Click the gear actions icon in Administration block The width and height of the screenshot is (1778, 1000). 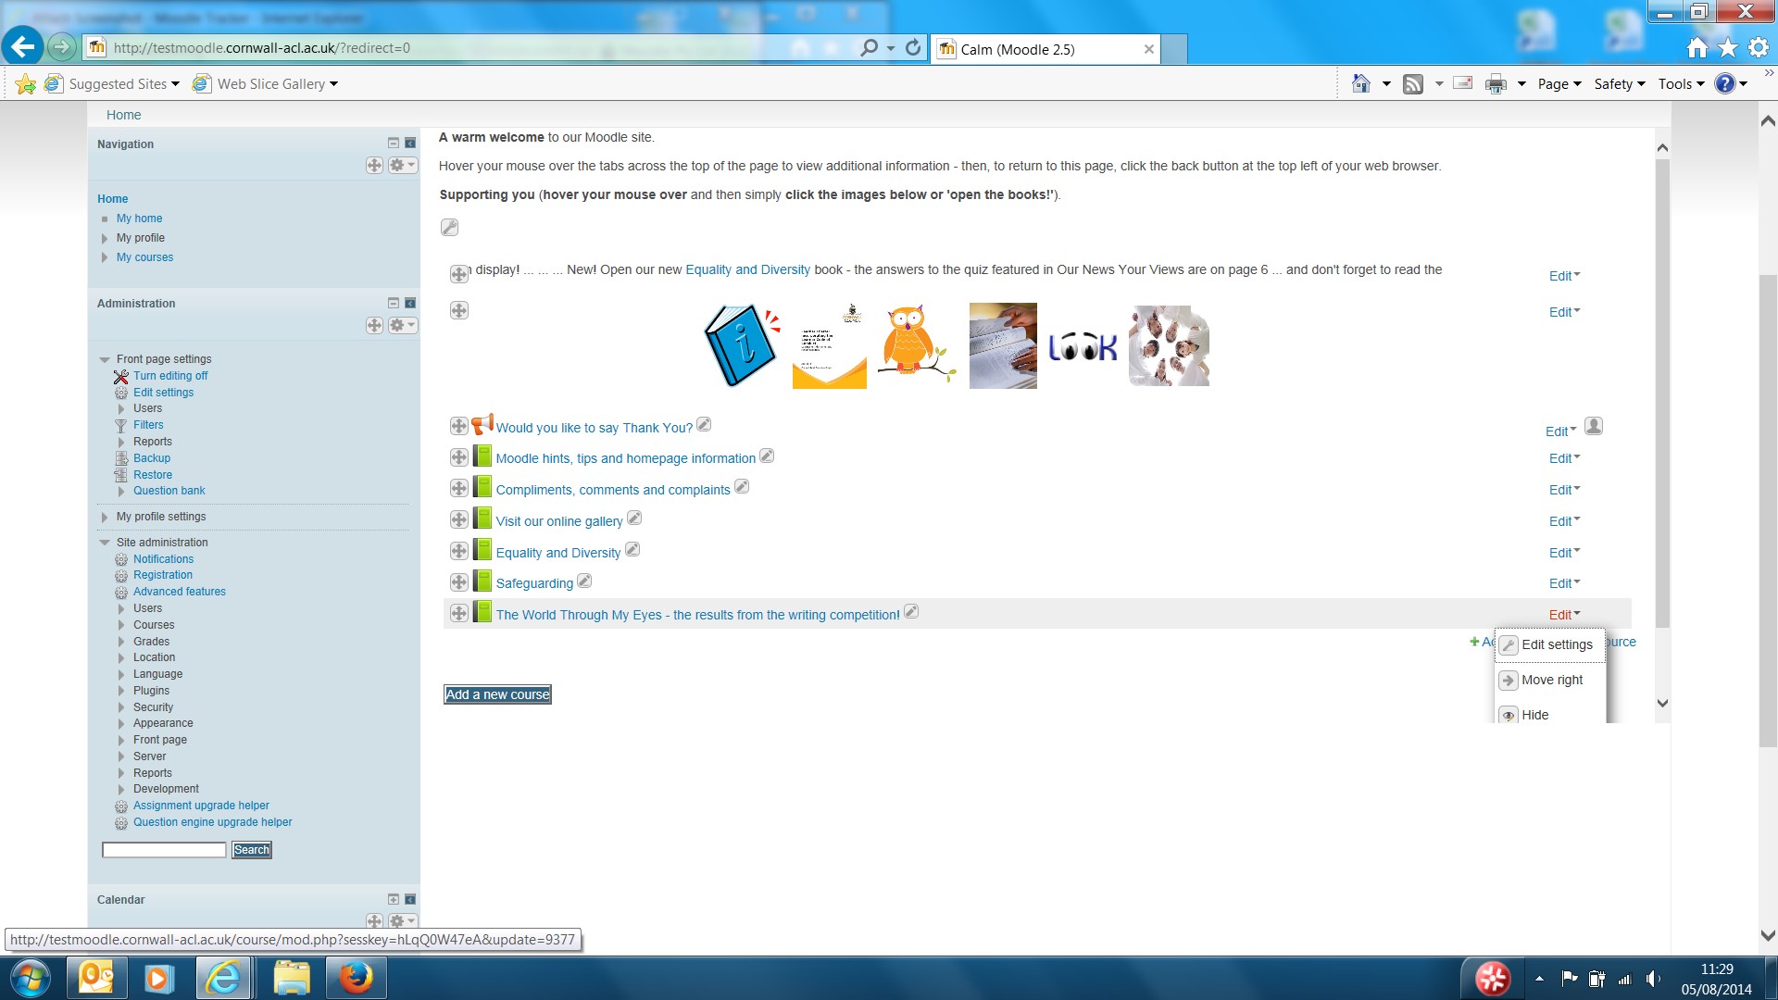click(402, 325)
